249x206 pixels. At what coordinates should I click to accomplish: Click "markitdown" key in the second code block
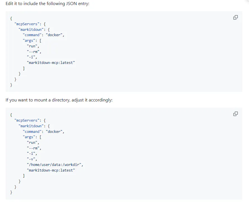(31, 126)
